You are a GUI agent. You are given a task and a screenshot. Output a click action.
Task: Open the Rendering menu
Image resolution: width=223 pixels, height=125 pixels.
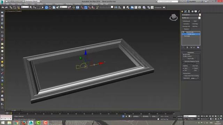69,4
